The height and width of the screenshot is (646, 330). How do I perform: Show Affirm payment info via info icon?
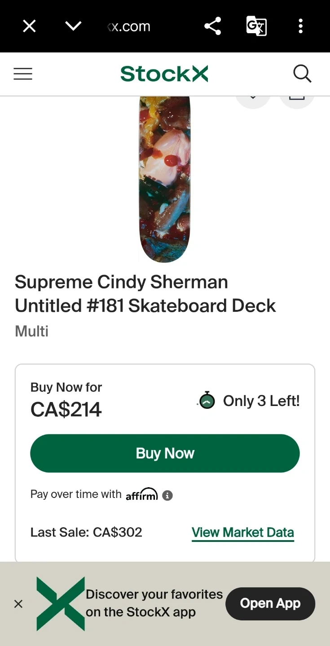pyautogui.click(x=167, y=495)
